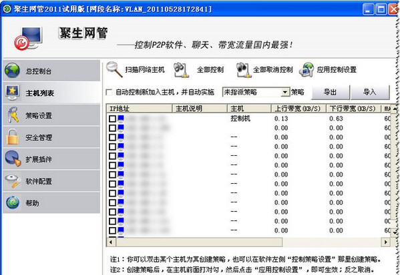Click the binoculars icon for 全部控制
The width and height of the screenshot is (400, 275).
181,70
